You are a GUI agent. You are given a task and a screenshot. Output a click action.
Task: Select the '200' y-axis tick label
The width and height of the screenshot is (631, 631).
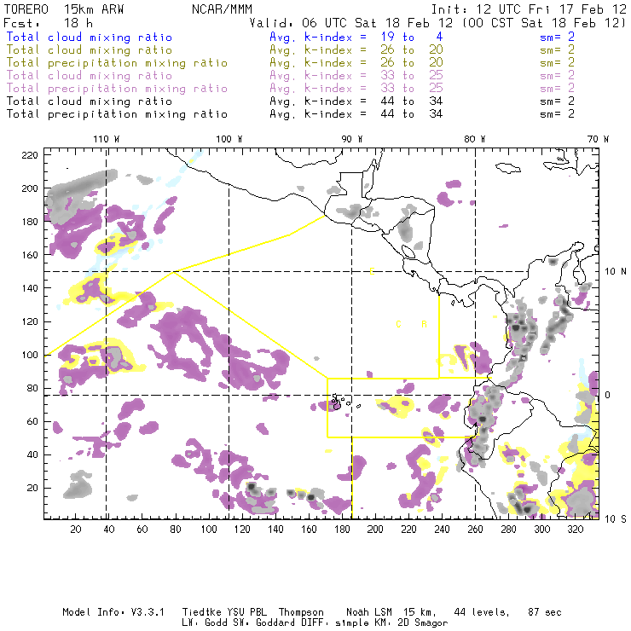click(x=30, y=188)
